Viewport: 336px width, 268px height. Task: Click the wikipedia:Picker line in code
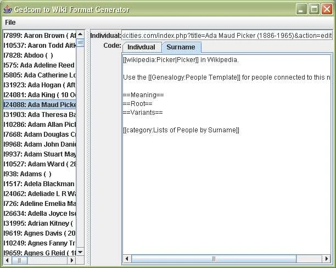tap(181, 60)
